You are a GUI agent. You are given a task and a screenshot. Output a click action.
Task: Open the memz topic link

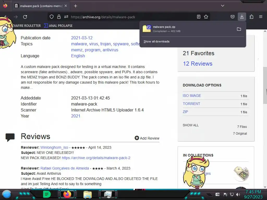[x=77, y=50]
